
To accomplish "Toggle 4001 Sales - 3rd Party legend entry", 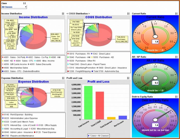I will click(x=13, y=57).
